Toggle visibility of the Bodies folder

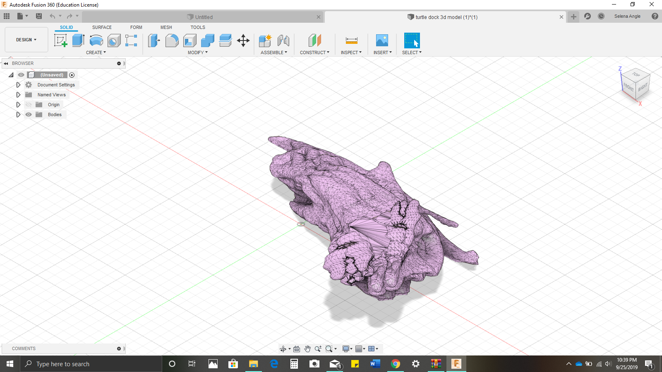(x=29, y=114)
